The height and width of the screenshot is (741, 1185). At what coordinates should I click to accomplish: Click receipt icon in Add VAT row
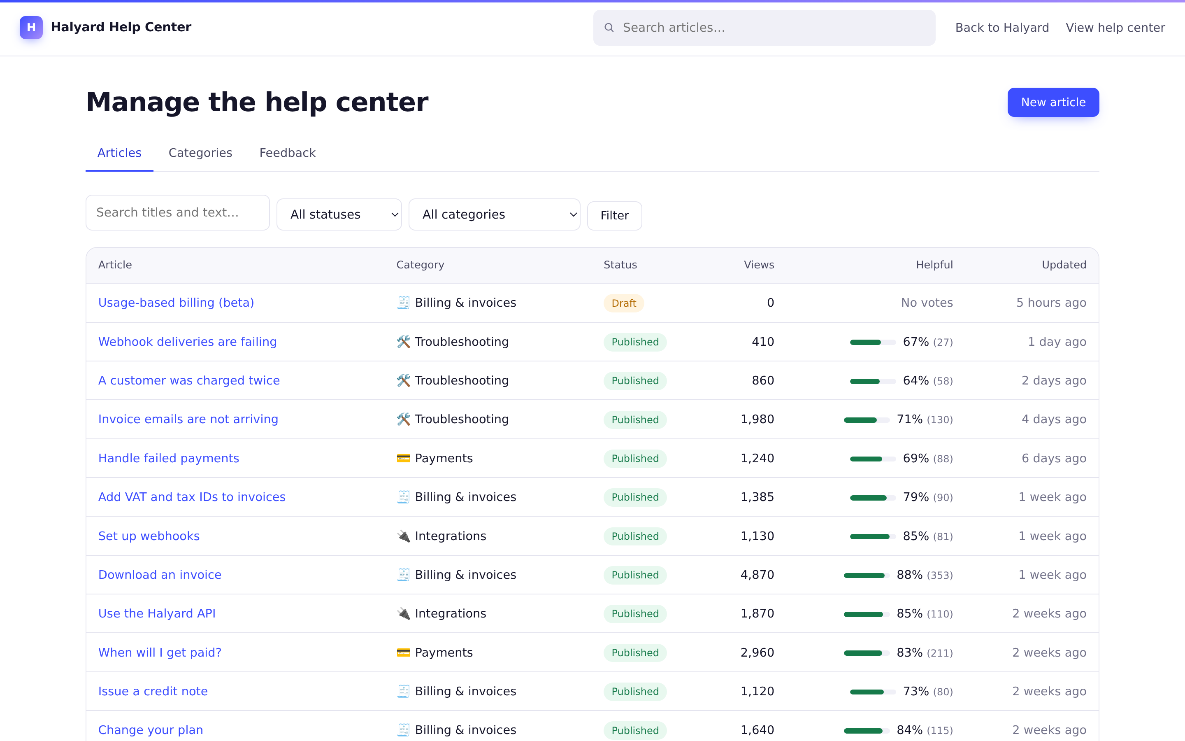pyautogui.click(x=403, y=497)
